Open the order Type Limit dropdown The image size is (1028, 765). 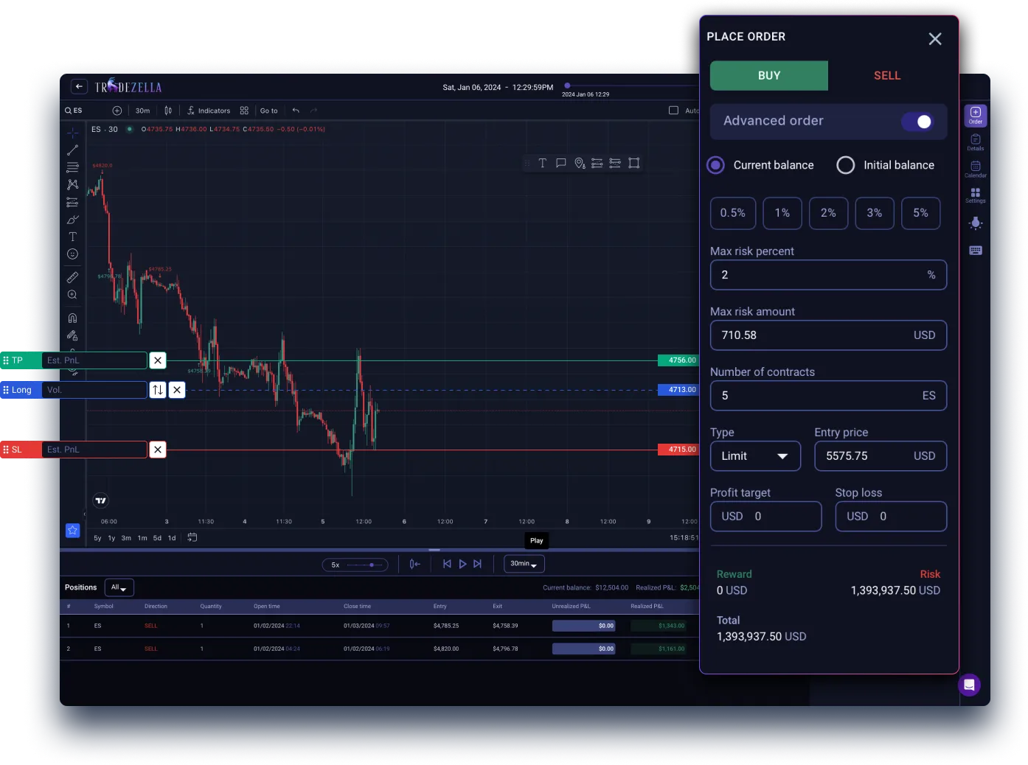(x=755, y=456)
